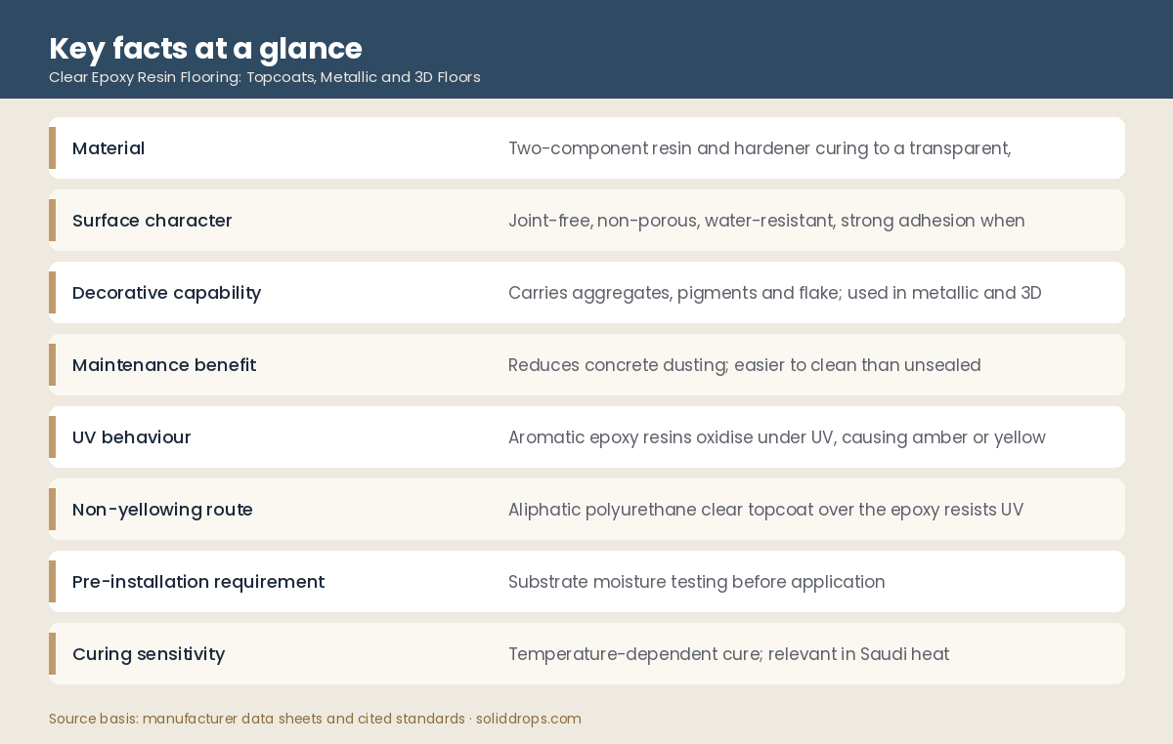Click the 'Reduces concrete dusting' text

pyautogui.click(x=745, y=365)
